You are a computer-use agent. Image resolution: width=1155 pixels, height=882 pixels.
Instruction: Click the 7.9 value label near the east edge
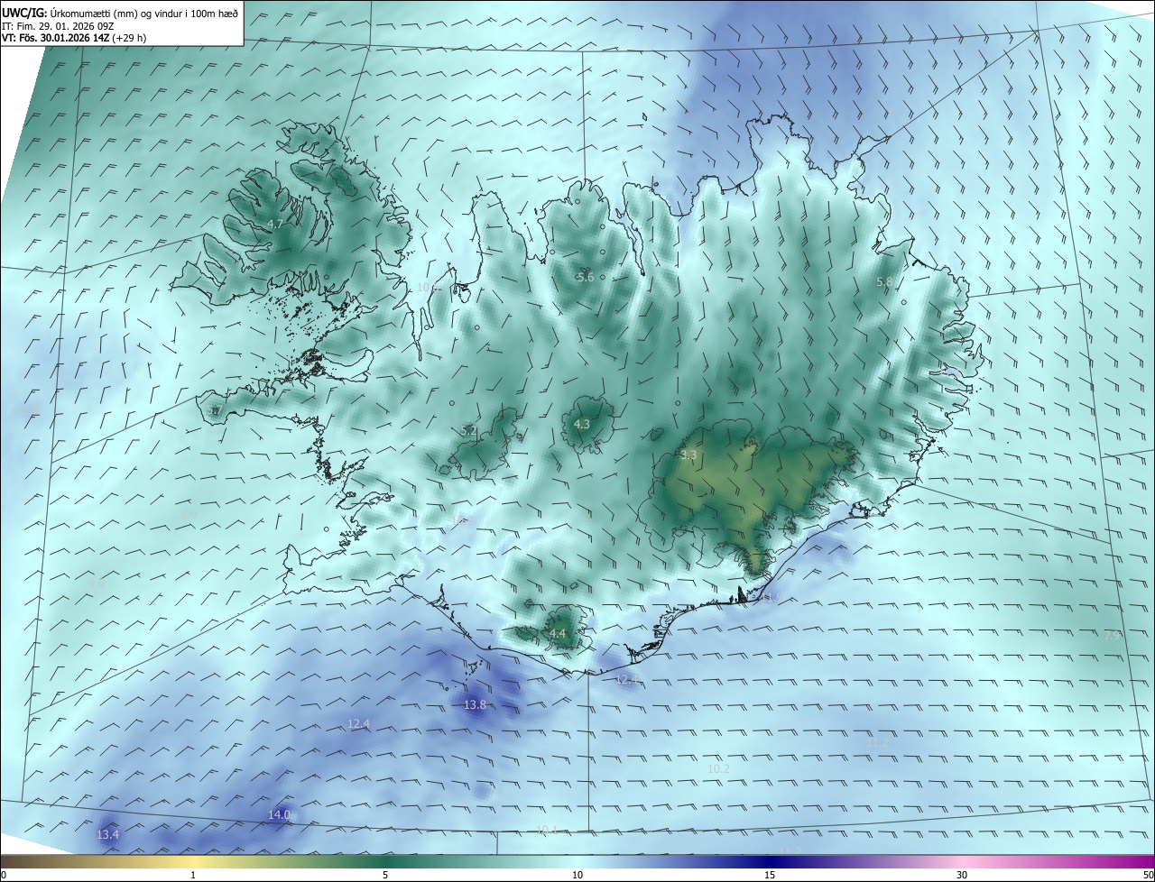click(1112, 635)
